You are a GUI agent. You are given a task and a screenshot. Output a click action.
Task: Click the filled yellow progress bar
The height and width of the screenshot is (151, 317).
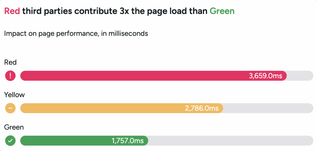102,108
